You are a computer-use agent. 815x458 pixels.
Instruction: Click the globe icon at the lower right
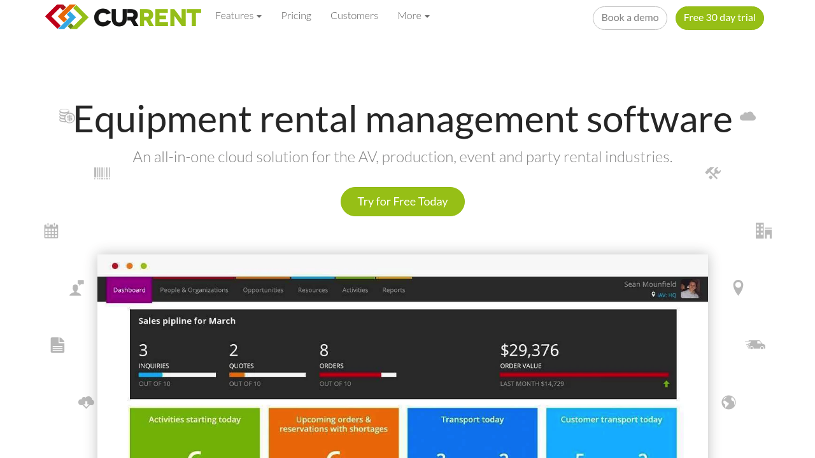pos(728,402)
